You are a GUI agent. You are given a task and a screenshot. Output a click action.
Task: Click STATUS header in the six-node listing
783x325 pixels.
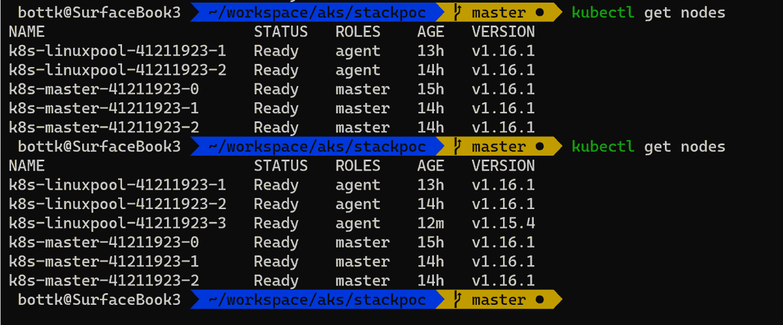[281, 165]
